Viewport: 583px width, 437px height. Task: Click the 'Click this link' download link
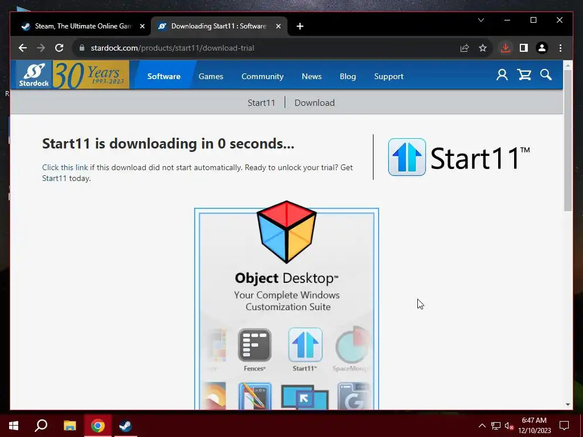point(65,167)
